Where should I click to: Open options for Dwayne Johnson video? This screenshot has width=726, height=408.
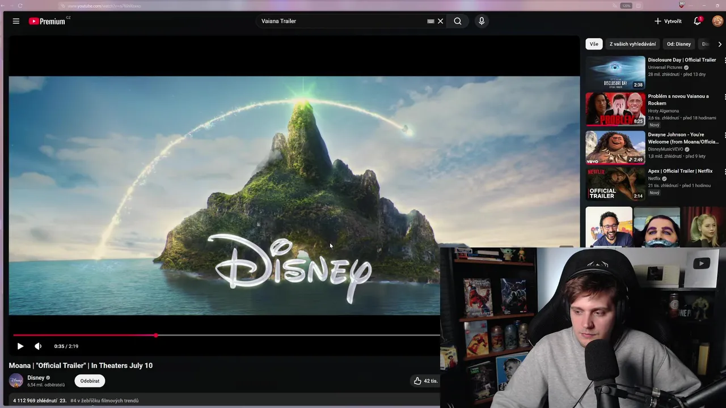pos(724,135)
